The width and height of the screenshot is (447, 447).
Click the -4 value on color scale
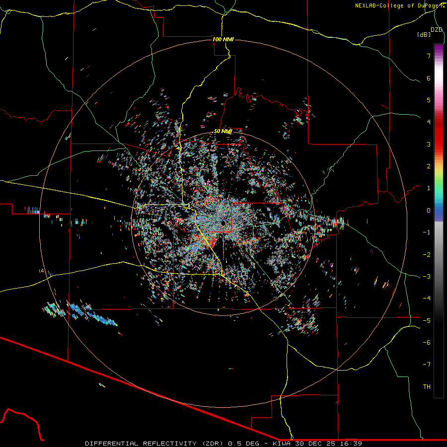point(427,298)
